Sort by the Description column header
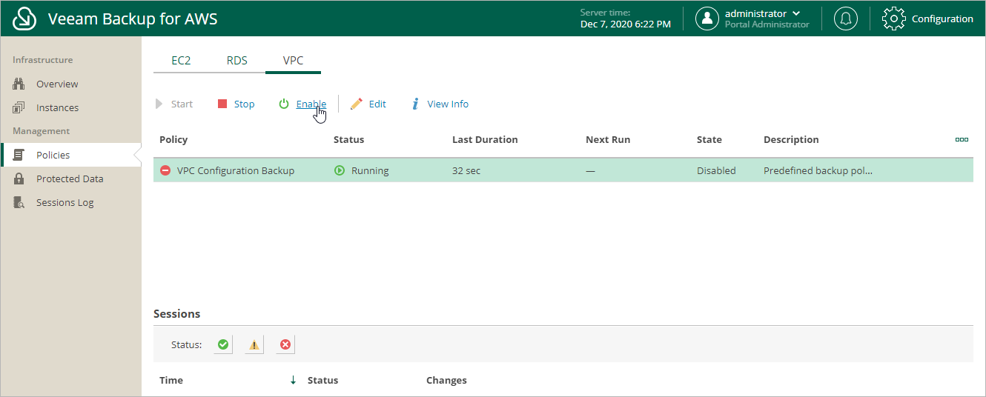The width and height of the screenshot is (986, 397). click(791, 139)
